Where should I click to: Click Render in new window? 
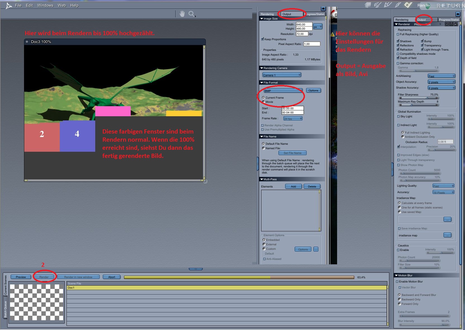(x=78, y=277)
